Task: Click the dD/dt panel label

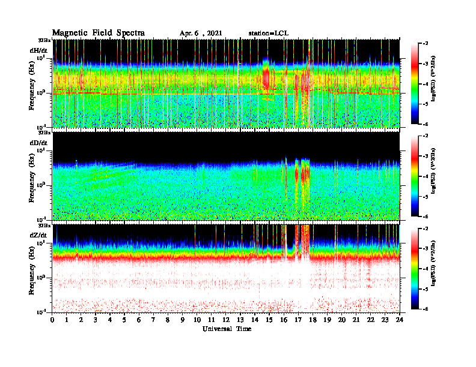Action: [x=38, y=143]
